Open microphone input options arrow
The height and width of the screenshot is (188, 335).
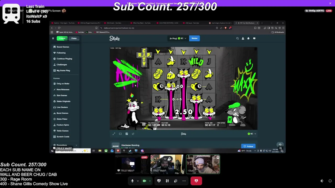pos(138,181)
